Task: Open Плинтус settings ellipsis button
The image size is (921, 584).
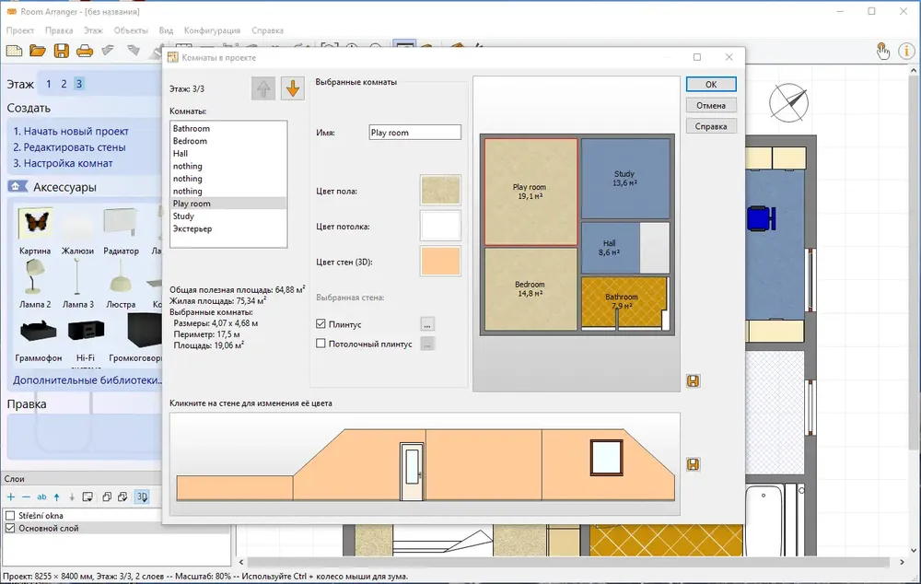Action: coord(427,323)
